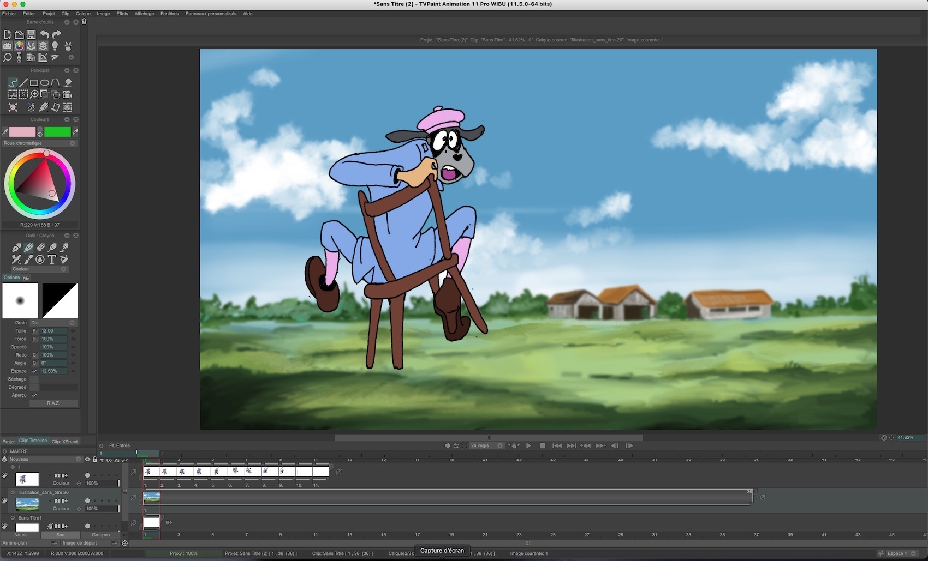The image size is (928, 561).
Task: Open the 24 img/s frame rate dropdown
Action: pos(487,445)
